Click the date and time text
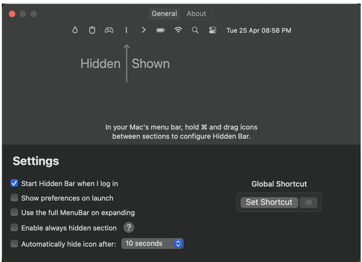The width and height of the screenshot is (362, 262). pos(259,30)
